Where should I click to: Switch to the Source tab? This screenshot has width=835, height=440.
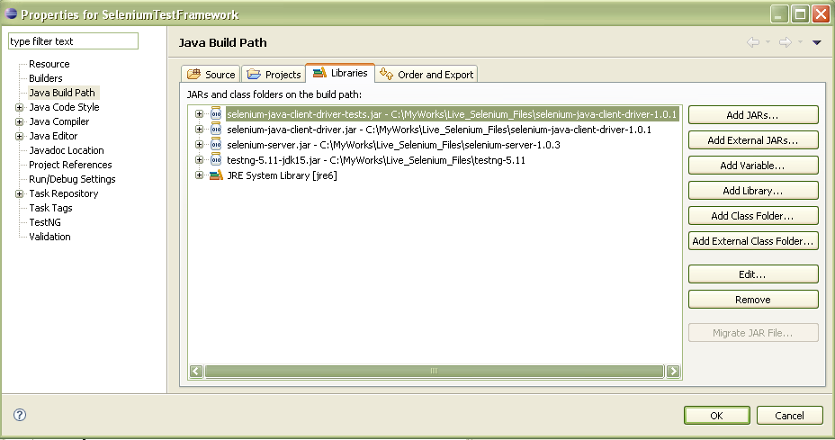[x=211, y=74]
